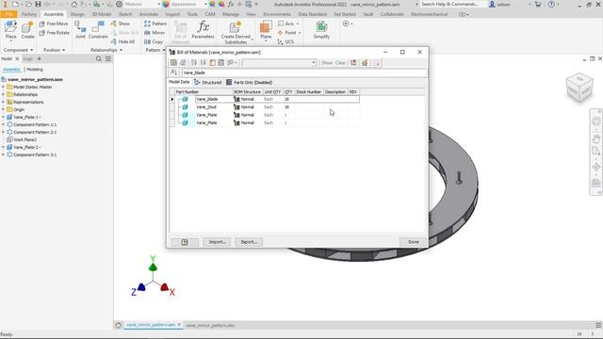Click the Vane_blade formula input field

pos(303,73)
